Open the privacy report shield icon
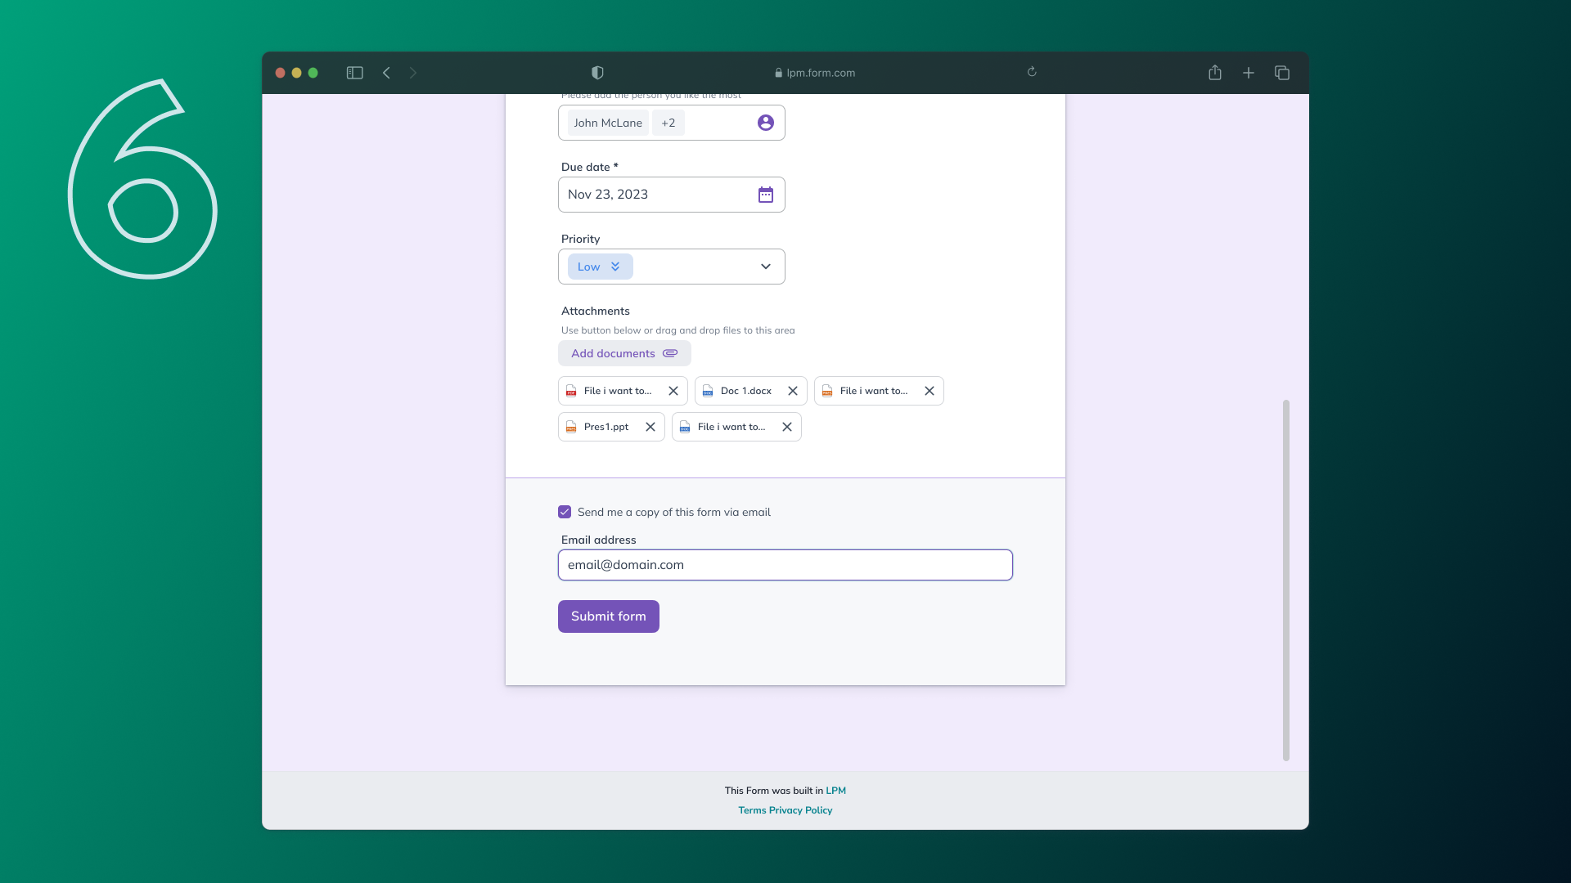Viewport: 1571px width, 883px height. tap(597, 73)
